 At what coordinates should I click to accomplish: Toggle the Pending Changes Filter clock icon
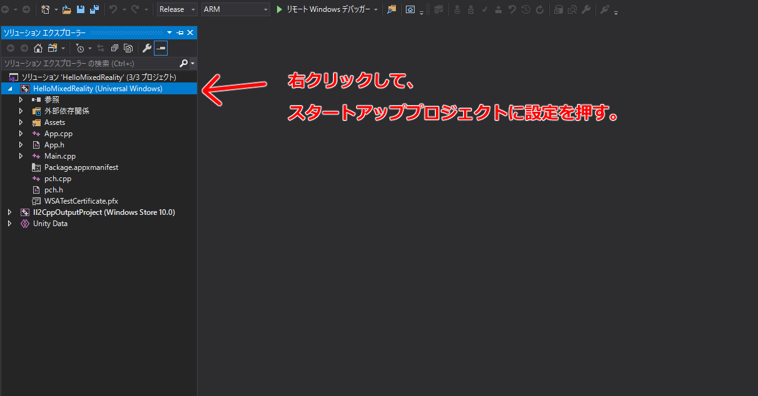[80, 47]
